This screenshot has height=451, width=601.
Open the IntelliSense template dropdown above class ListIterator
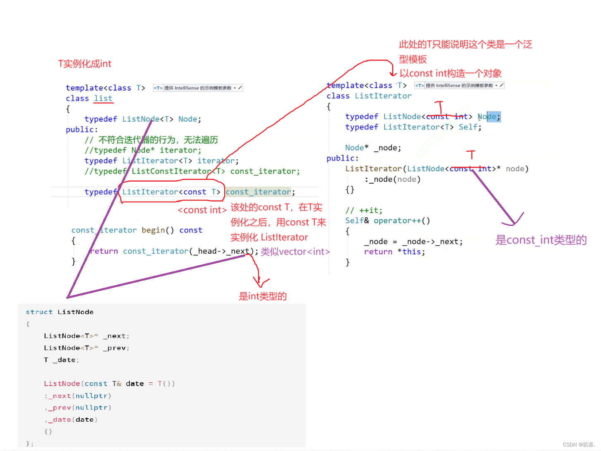(x=496, y=86)
